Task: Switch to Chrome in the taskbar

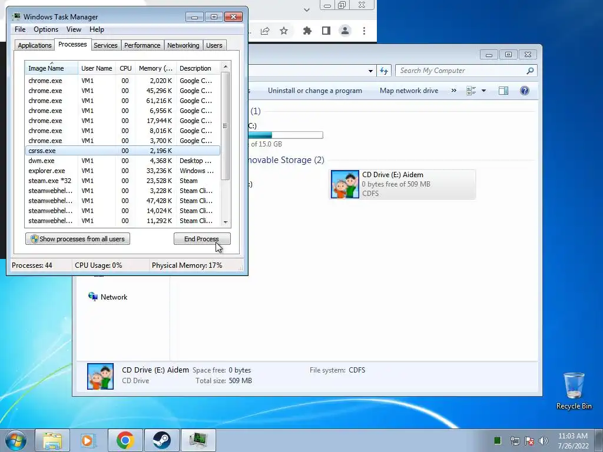Action: pyautogui.click(x=125, y=440)
